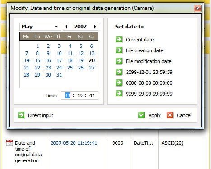Select May 23 in the calendar
211x169 pixels.
click(48, 68)
